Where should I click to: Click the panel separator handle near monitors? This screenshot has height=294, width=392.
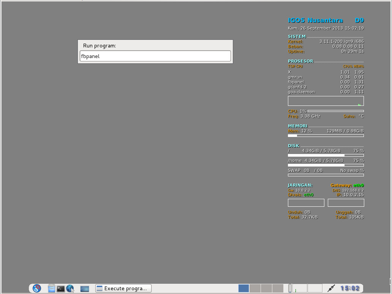tap(290, 288)
